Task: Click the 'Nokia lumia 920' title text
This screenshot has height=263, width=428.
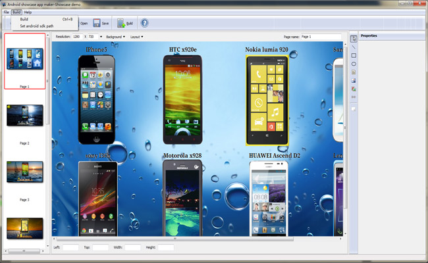Action: [x=267, y=49]
